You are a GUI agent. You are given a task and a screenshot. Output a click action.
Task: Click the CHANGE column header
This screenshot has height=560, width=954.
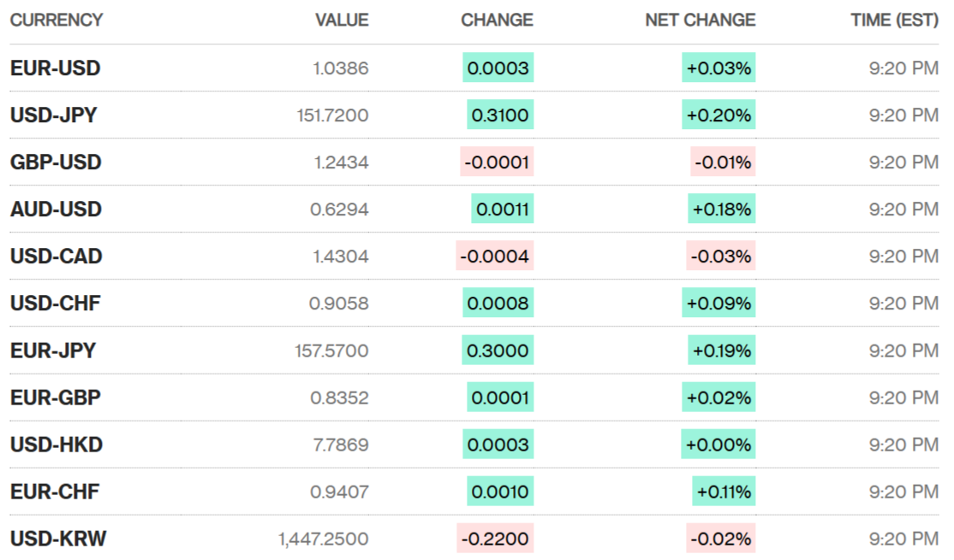[x=497, y=20]
